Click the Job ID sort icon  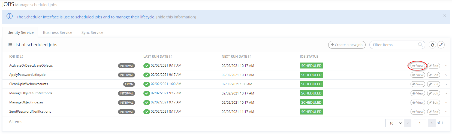pos(22,57)
